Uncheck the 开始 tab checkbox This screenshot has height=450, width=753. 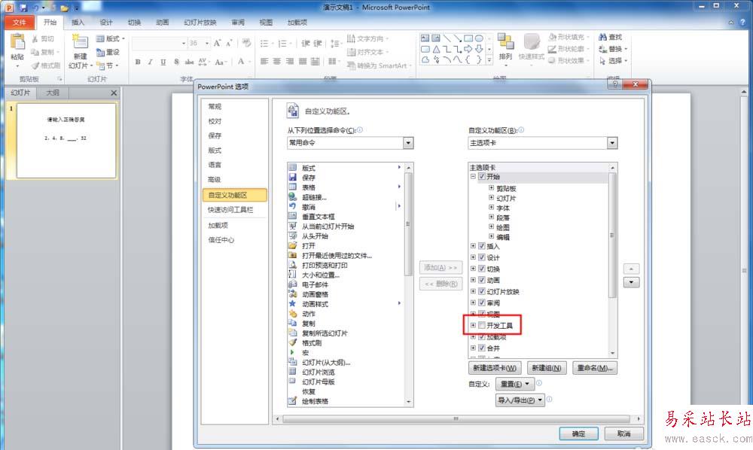[482, 177]
